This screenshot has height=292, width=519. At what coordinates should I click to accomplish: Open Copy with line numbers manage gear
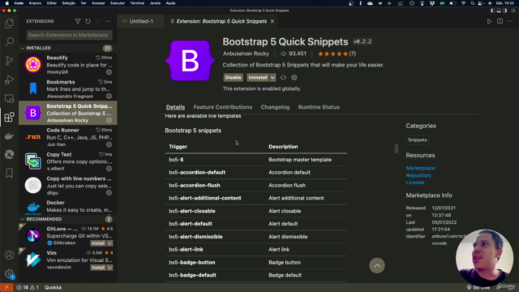pos(109,193)
